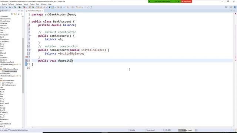
Task: Click the Previous Annotation icon
Action: tap(73, 7)
